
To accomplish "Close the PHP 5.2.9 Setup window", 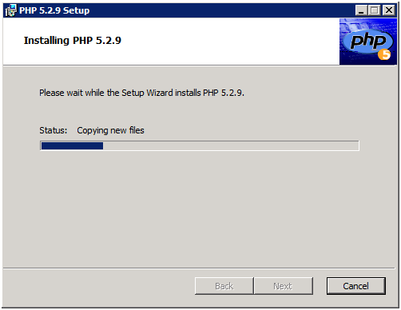I will [389, 10].
